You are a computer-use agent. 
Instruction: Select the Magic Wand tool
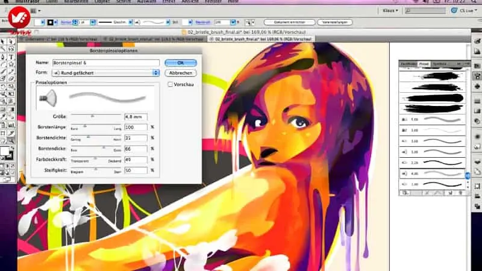click(x=3, y=49)
